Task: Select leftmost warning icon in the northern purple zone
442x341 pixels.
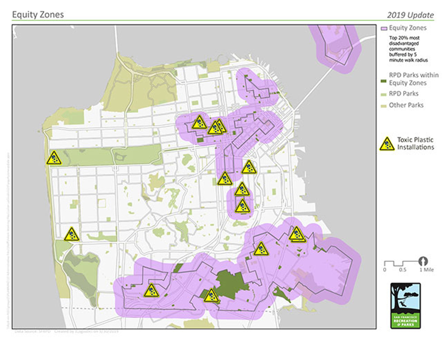Action: point(199,122)
